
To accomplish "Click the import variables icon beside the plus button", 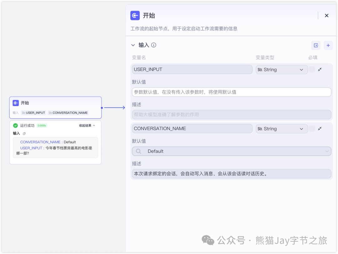I will (x=316, y=45).
